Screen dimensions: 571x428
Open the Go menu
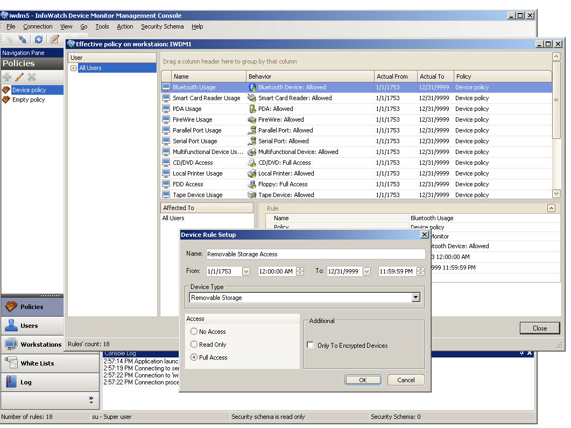[84, 26]
